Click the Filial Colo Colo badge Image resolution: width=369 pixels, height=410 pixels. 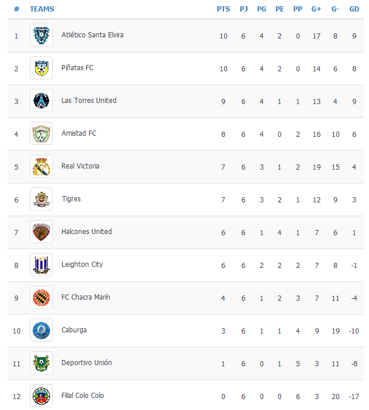[41, 396]
